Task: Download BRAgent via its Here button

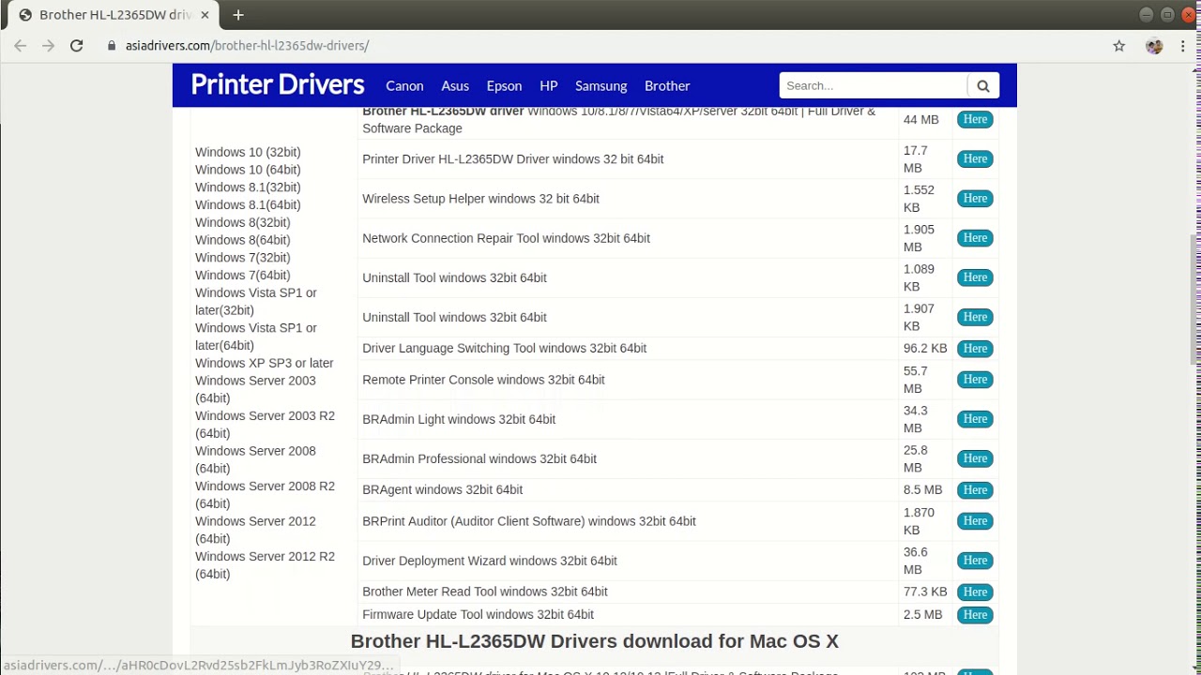Action: [975, 489]
